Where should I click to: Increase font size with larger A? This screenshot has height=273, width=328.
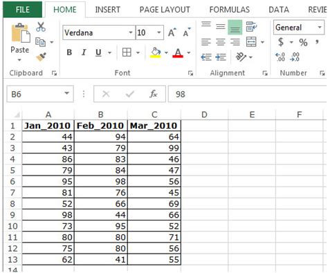click(x=172, y=32)
